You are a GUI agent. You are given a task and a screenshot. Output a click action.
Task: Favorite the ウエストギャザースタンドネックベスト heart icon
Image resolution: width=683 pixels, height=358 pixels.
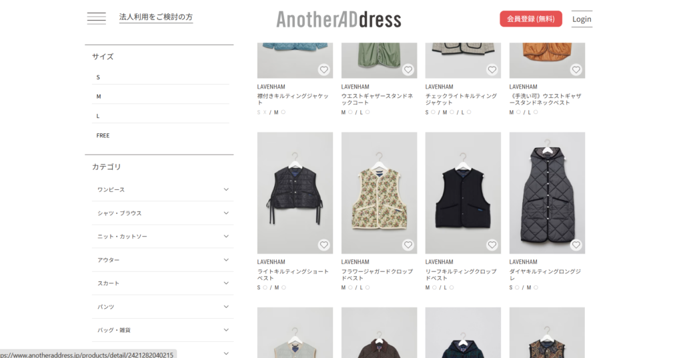coord(576,70)
